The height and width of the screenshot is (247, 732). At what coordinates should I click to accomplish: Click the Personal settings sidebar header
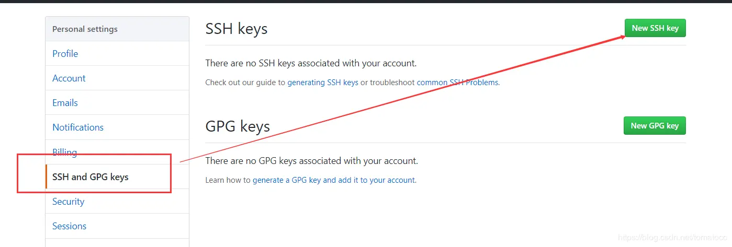[85, 29]
